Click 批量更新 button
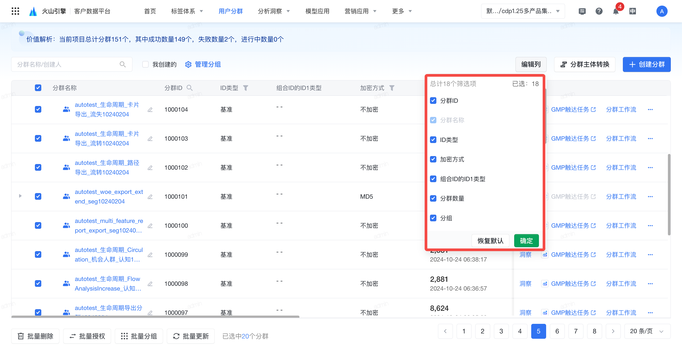Screen dimensions: 682x351 point(191,336)
